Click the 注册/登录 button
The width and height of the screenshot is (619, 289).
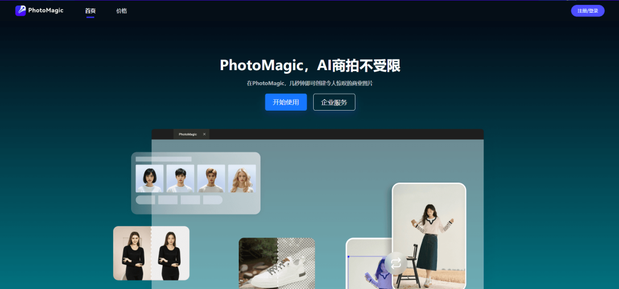coord(587,11)
